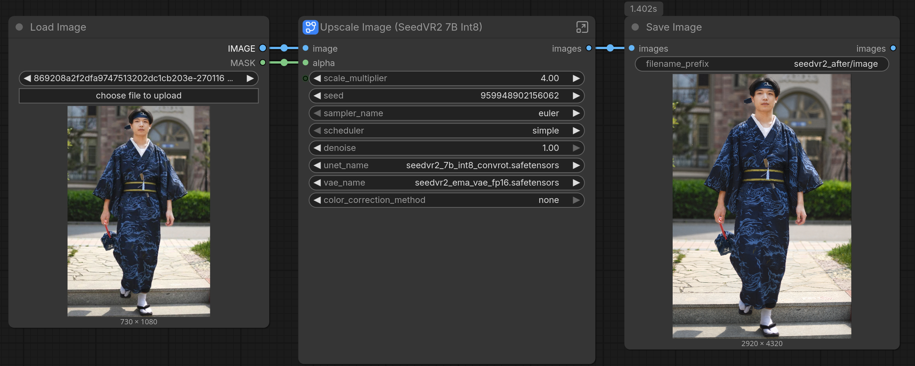Click the images input socket on Save Image

tap(631, 48)
